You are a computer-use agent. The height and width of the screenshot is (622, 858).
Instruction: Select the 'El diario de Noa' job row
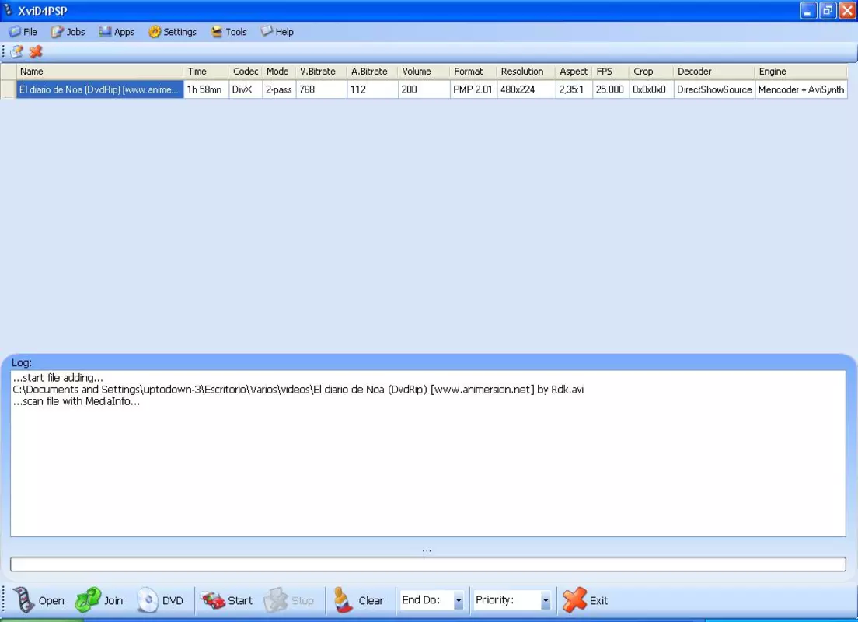[x=99, y=89]
